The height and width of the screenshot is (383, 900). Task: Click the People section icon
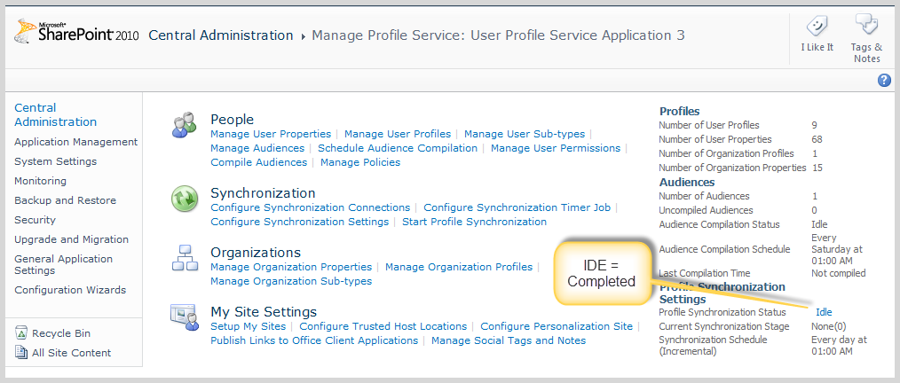coord(185,125)
